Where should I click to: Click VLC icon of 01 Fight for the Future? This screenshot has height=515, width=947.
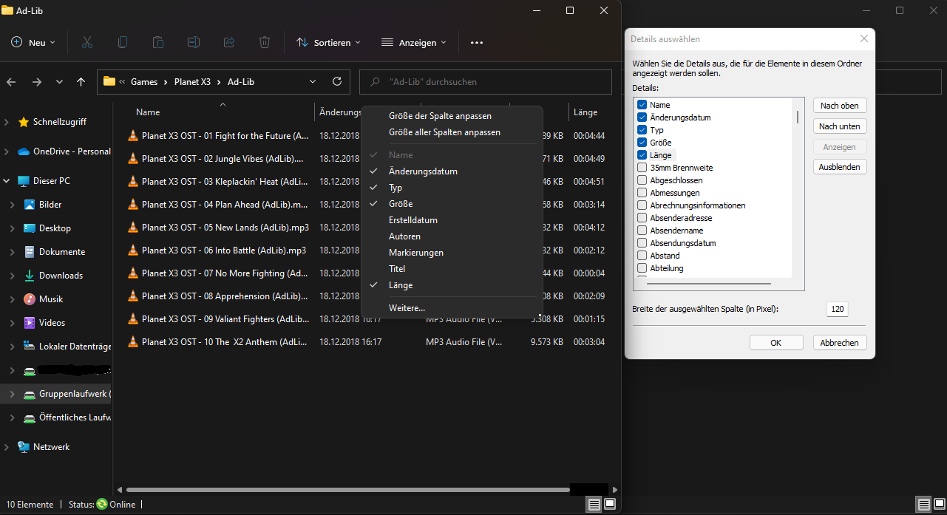pos(132,136)
